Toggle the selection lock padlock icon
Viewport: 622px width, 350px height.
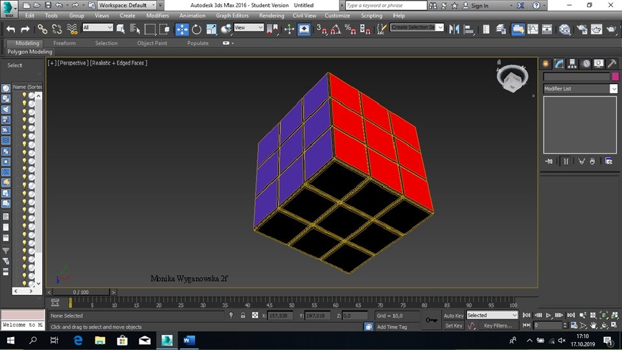[243, 316]
